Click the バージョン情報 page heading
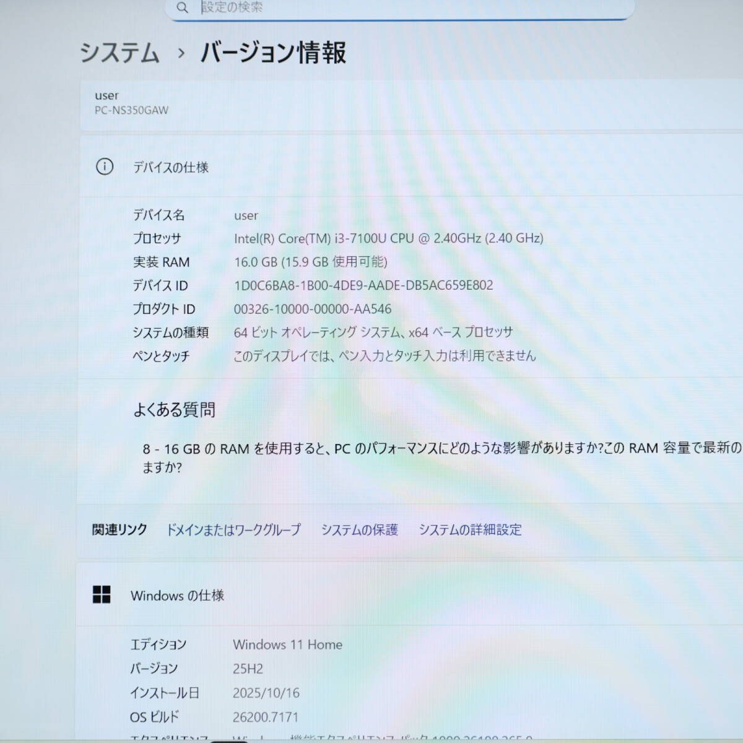The height and width of the screenshot is (743, 743). point(273,53)
